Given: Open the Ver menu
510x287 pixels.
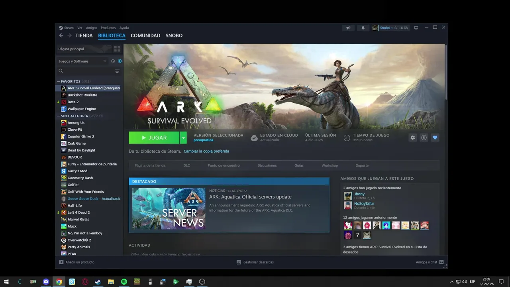Looking at the screenshot, I should click(x=80, y=28).
